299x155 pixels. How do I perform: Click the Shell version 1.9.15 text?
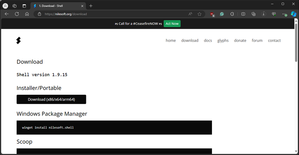coord(42,74)
